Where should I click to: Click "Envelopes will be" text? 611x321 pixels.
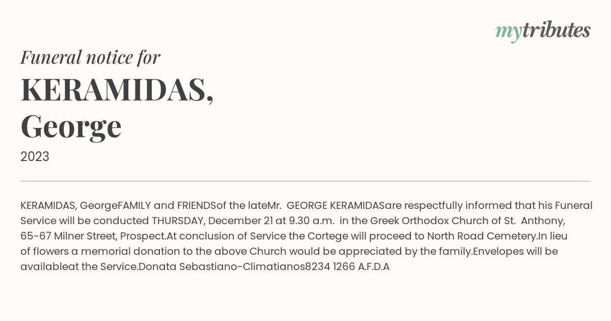(x=515, y=252)
